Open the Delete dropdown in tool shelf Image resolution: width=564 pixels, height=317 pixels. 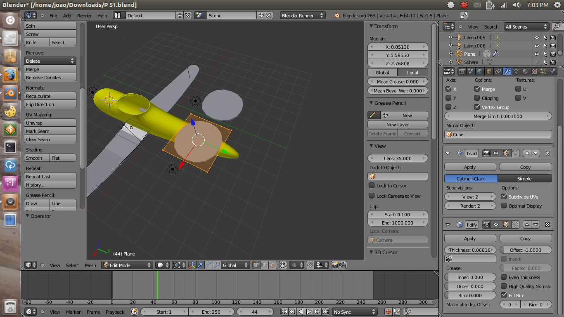pyautogui.click(x=50, y=61)
